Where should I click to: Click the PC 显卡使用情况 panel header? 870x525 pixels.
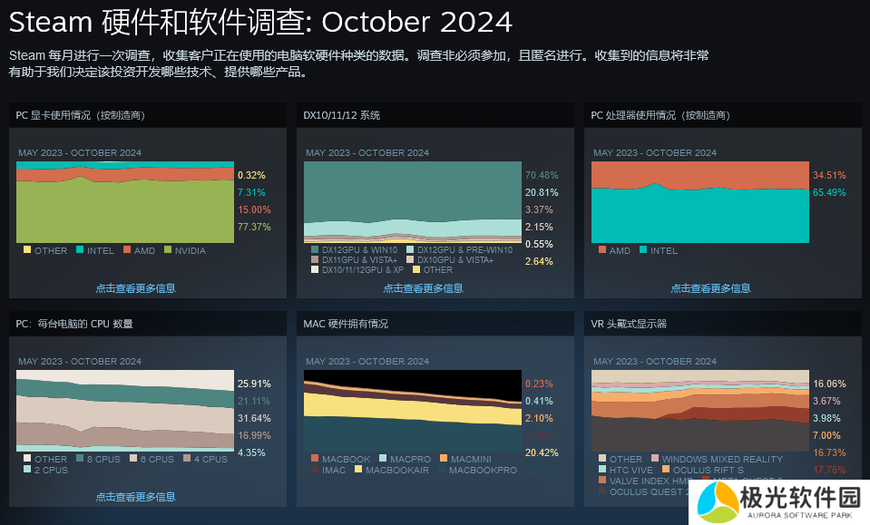tap(81, 115)
